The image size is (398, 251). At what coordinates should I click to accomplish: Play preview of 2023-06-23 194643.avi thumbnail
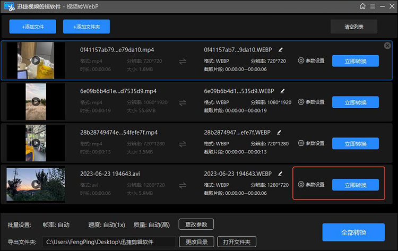(36, 184)
